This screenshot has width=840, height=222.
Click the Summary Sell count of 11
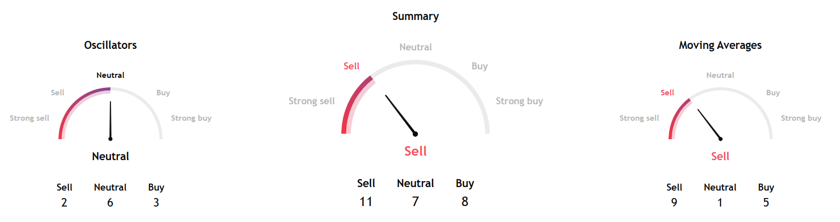coord(366,202)
